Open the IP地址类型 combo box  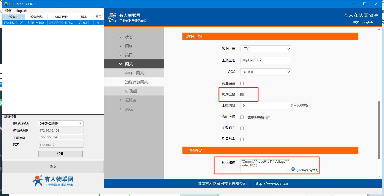61,124
